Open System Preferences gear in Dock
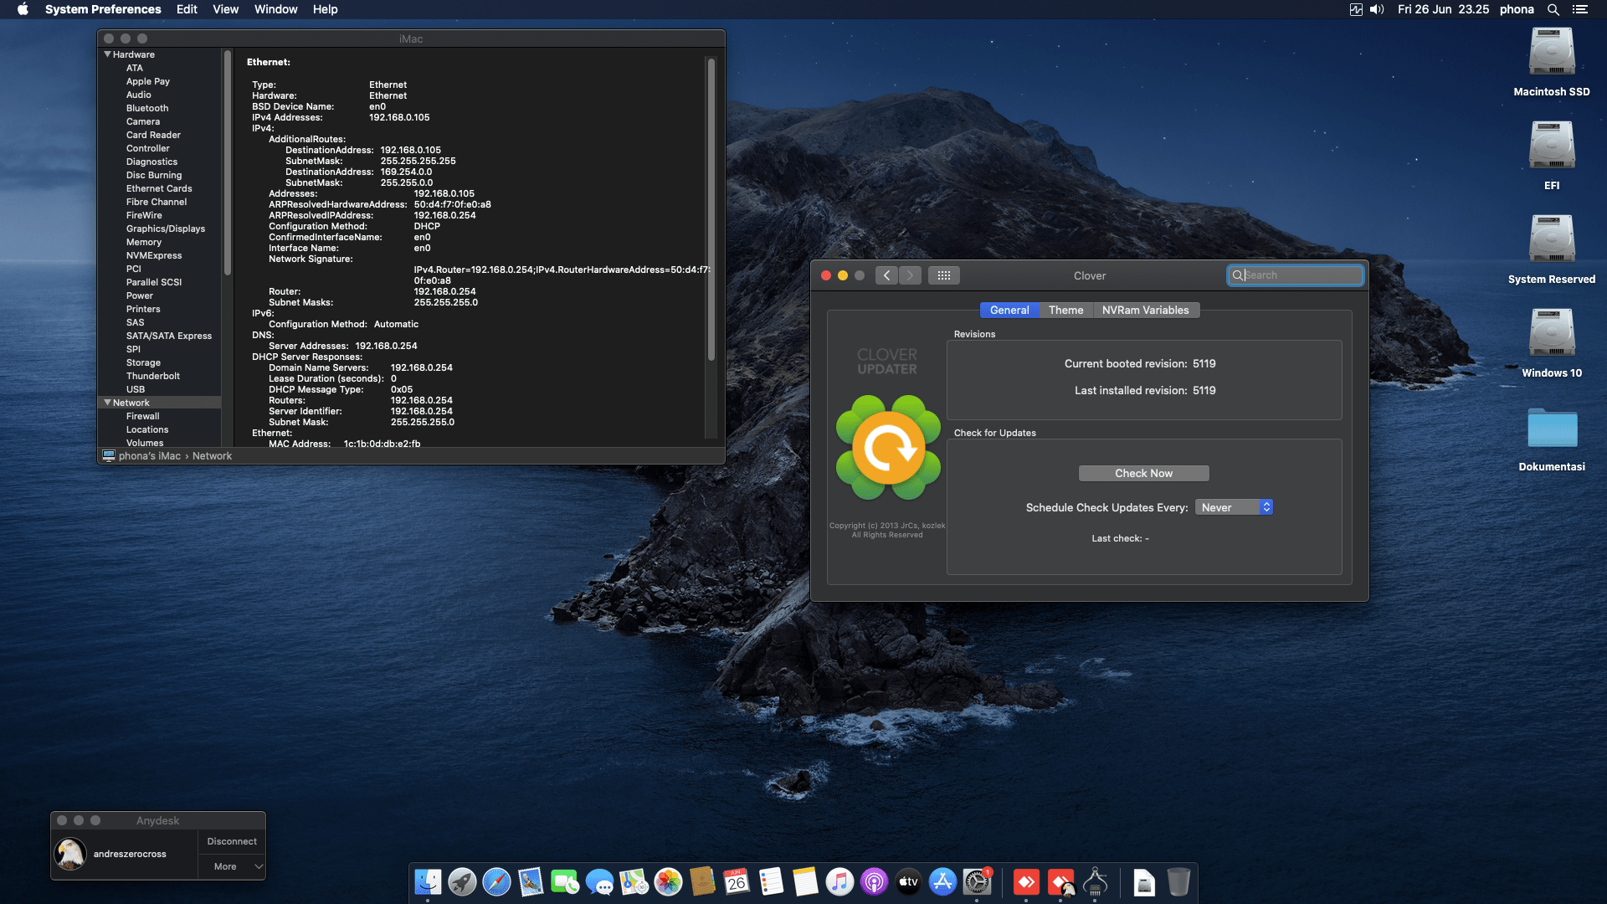Viewport: 1607px width, 904px height. (x=977, y=882)
